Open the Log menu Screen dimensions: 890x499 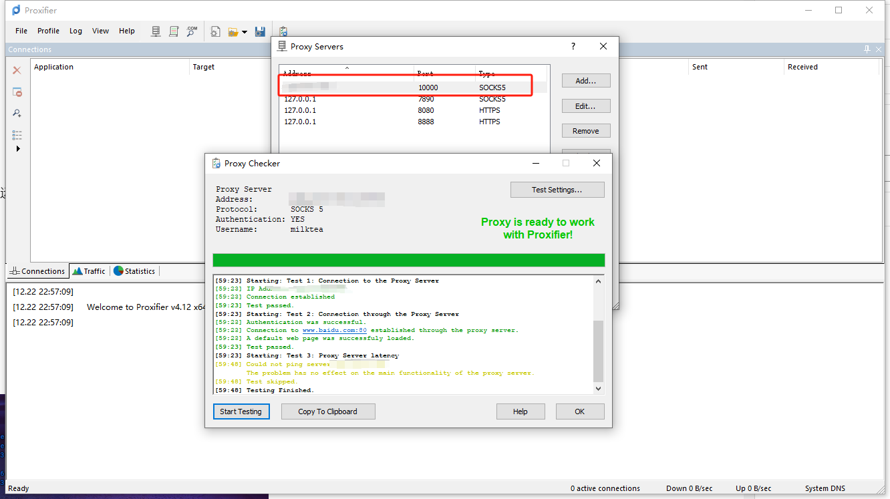(76, 31)
